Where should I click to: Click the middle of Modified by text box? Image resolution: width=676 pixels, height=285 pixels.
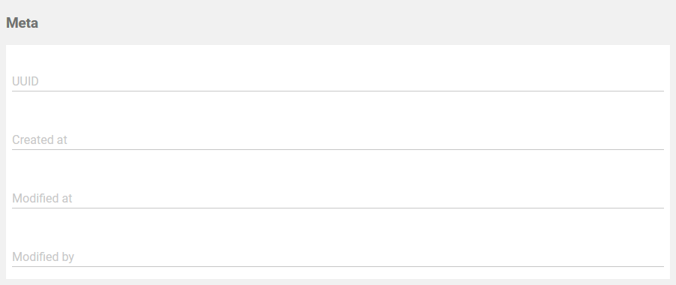[337, 257]
